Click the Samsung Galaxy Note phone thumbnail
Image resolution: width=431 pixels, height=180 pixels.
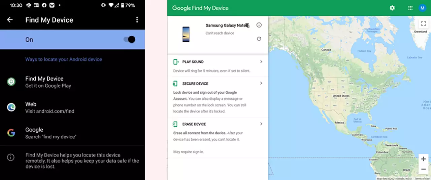[186, 34]
